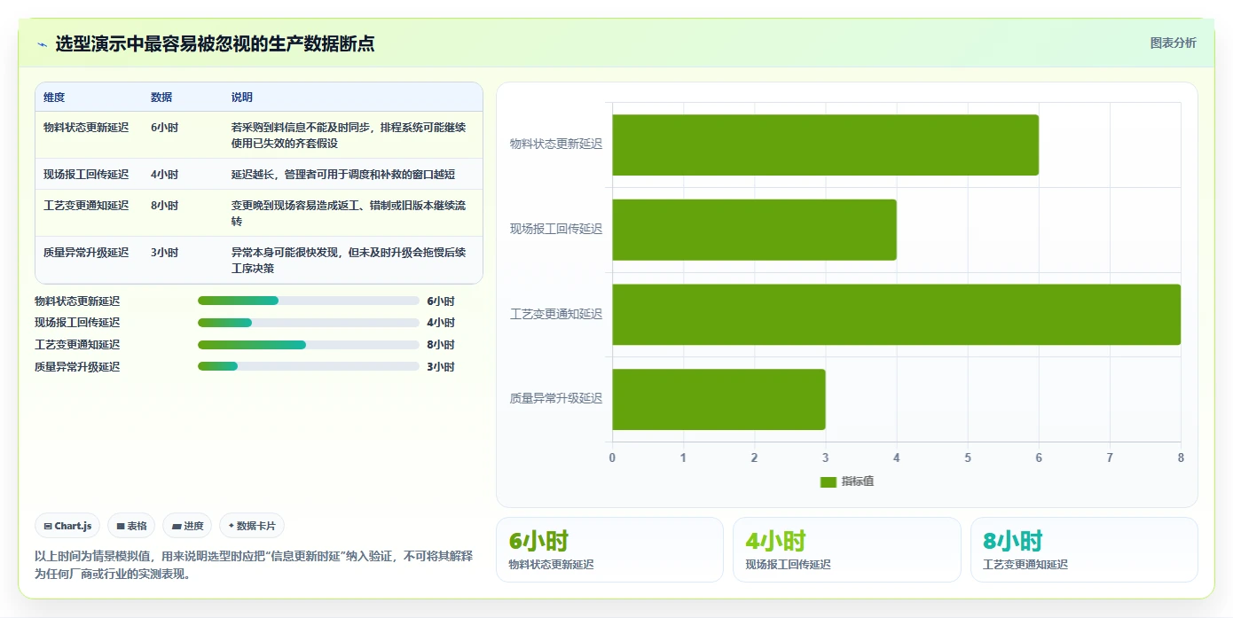The width and height of the screenshot is (1233, 618).
Task: Click the 指标值 legend label
Action: coord(858,481)
